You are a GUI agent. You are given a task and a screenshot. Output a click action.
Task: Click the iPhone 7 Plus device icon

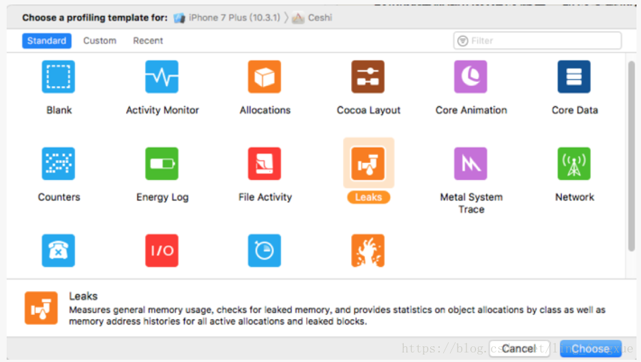pyautogui.click(x=179, y=18)
